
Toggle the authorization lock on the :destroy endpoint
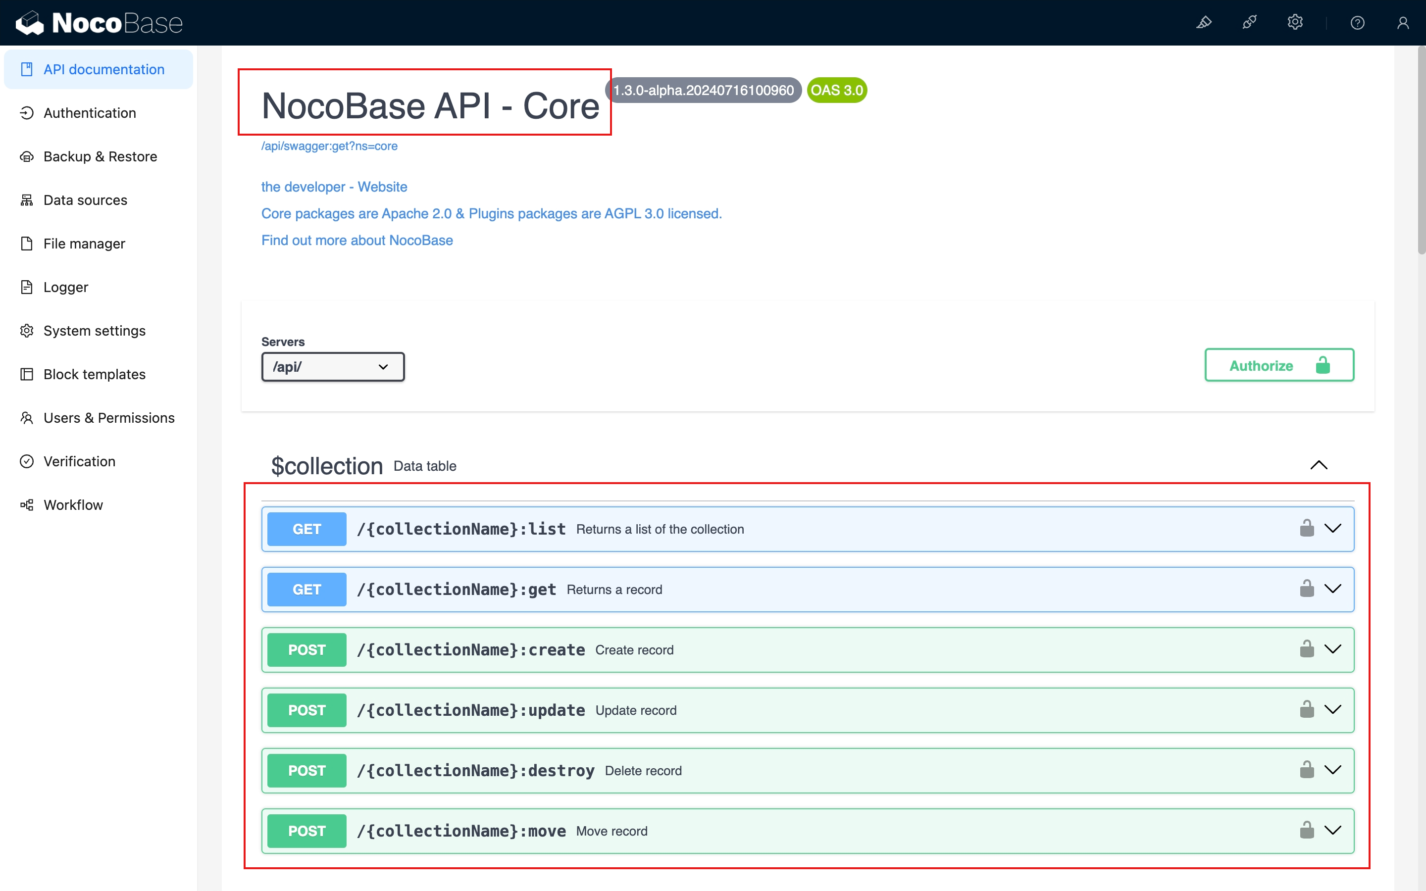coord(1306,770)
